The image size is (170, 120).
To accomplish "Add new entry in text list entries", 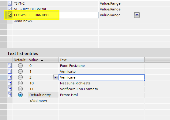I will [39, 101].
